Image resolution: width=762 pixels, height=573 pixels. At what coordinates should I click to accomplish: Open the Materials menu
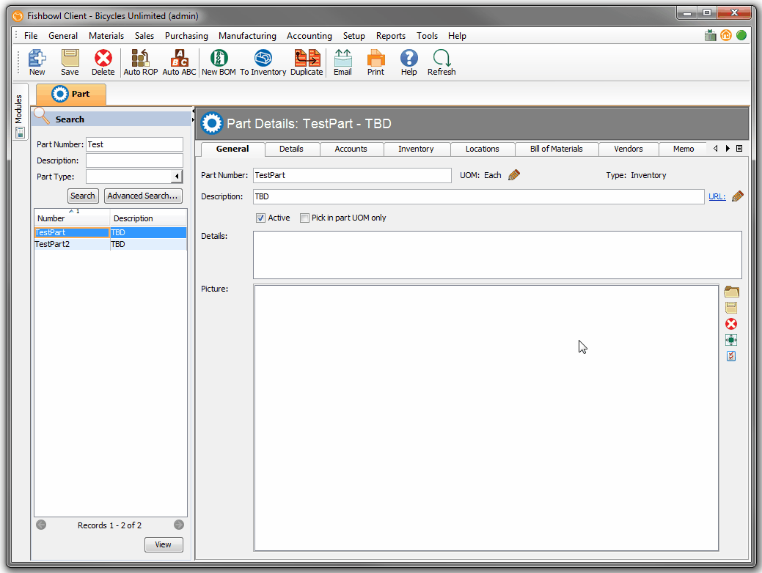[x=106, y=35]
